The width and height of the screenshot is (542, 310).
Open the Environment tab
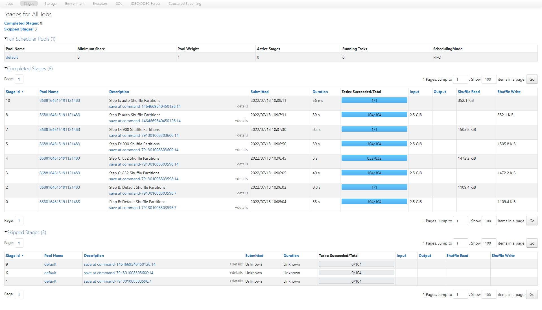pos(75,4)
